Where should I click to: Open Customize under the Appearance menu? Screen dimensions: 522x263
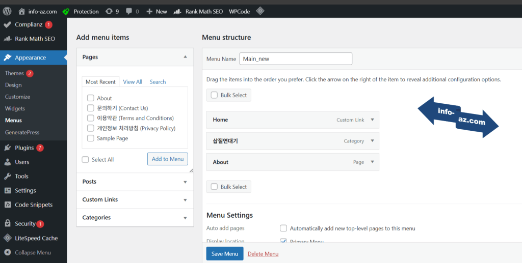point(18,97)
